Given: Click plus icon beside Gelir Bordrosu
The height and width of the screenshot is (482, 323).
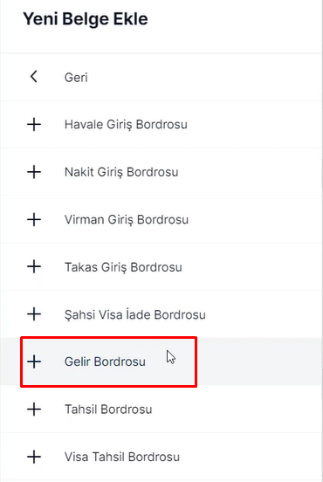Looking at the screenshot, I should [x=34, y=361].
